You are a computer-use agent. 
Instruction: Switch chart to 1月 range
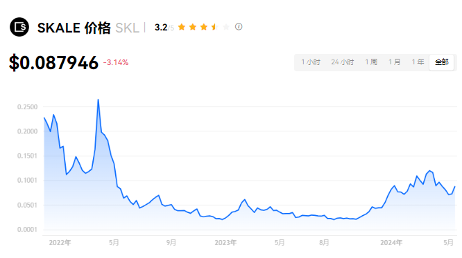click(395, 62)
